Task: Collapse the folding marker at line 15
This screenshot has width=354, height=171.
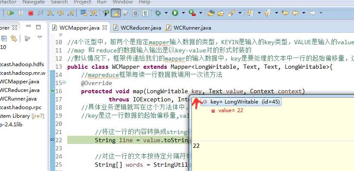Action: tap(64, 82)
